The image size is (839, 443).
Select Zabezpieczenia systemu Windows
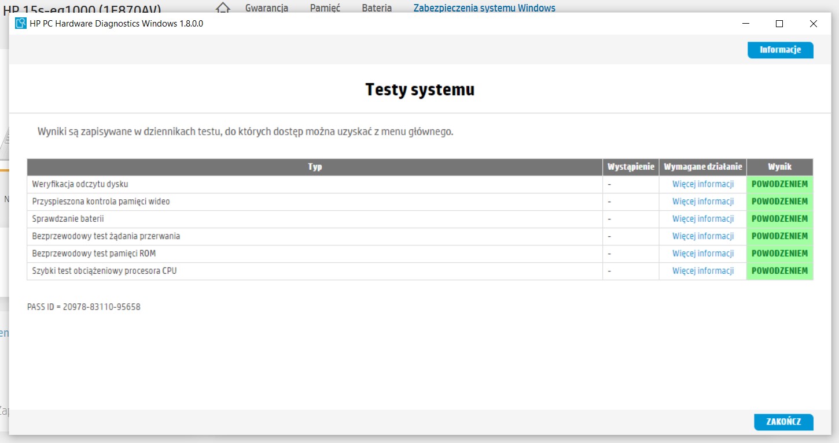click(x=484, y=8)
